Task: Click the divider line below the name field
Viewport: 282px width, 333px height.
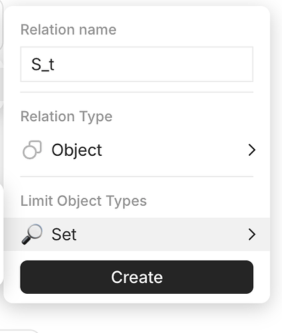Action: pos(137,92)
